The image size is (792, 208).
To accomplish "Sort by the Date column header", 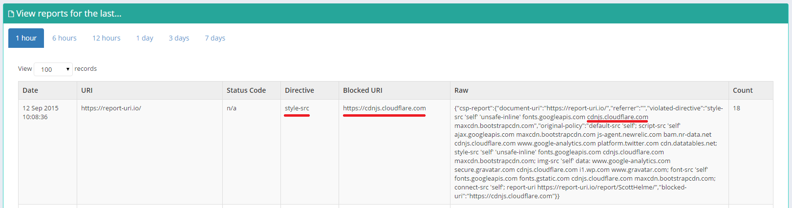I will [30, 90].
